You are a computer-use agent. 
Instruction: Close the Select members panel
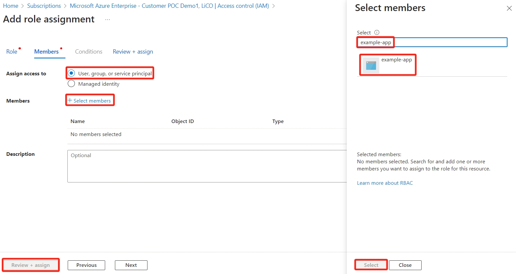509,8
